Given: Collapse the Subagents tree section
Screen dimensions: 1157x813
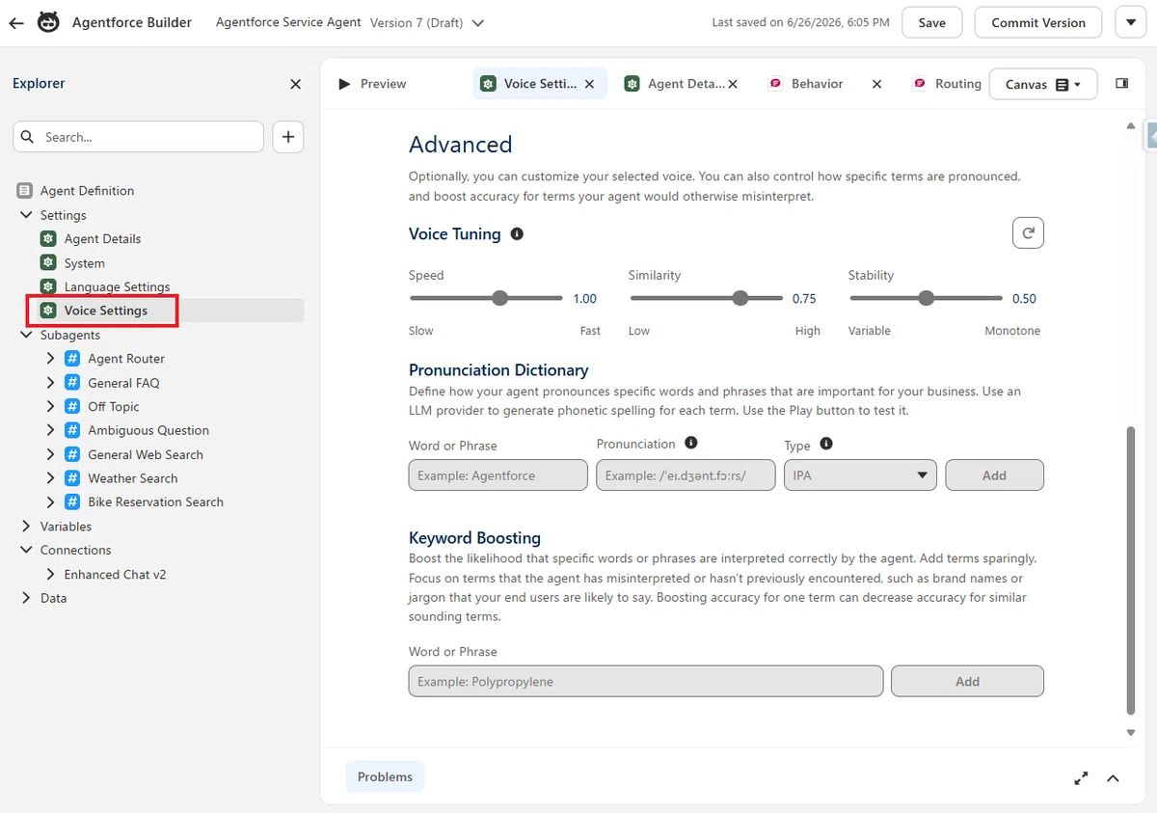Looking at the screenshot, I should tap(26, 335).
